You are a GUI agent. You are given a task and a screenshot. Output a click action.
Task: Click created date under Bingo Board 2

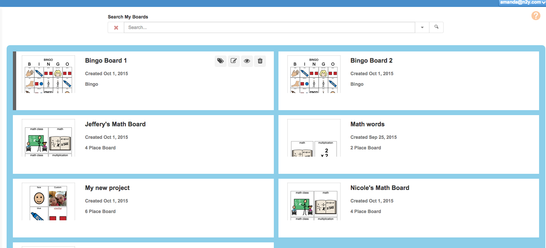[x=372, y=74]
